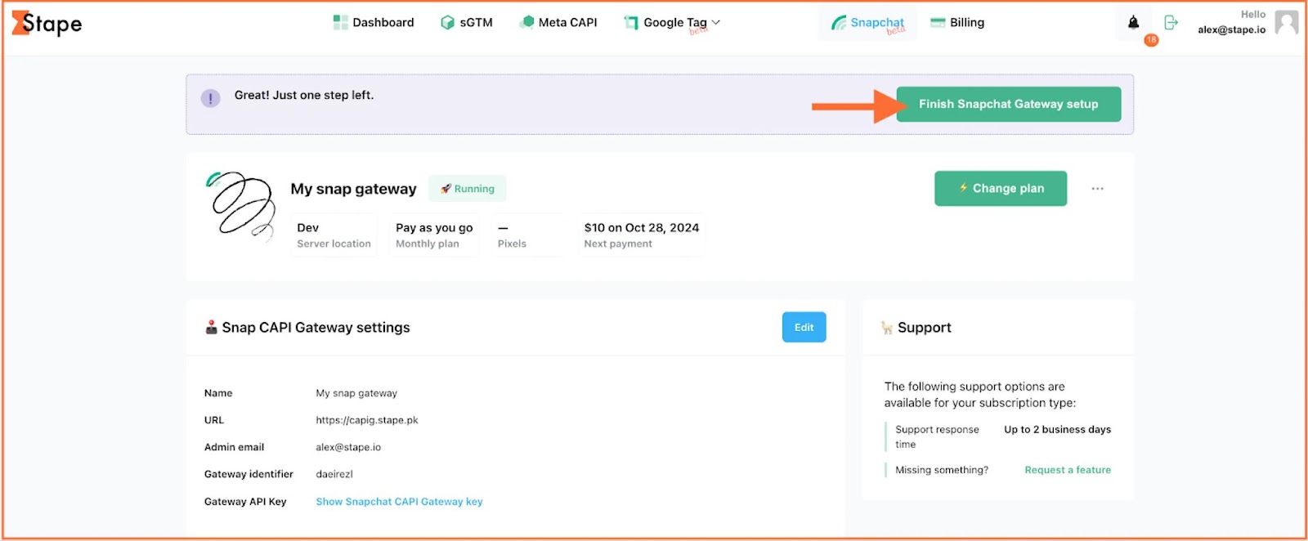1308x541 pixels.
Task: Click the Dashboard grid icon
Action: click(x=340, y=22)
